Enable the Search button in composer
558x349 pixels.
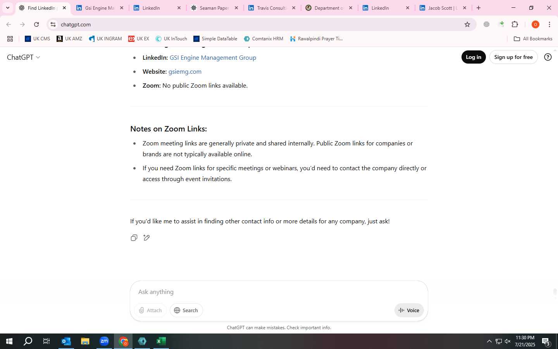point(186,310)
